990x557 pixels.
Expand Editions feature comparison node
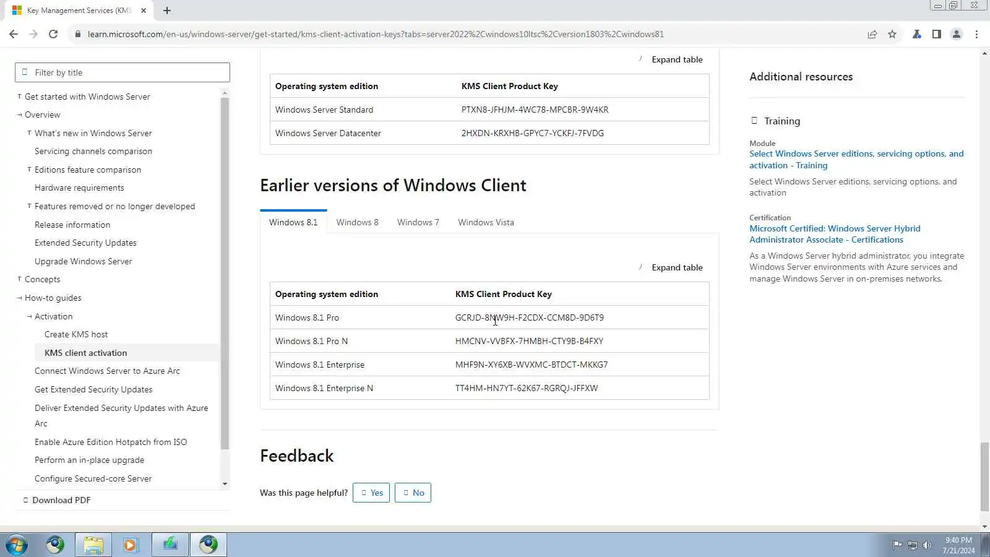point(29,170)
